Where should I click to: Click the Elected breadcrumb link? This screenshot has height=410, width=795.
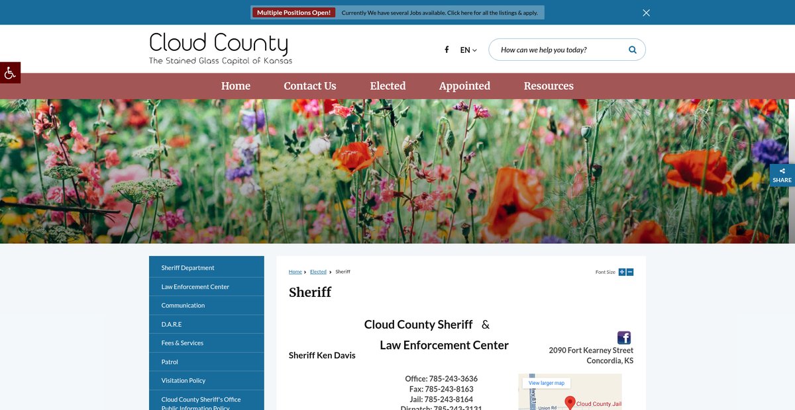point(318,272)
